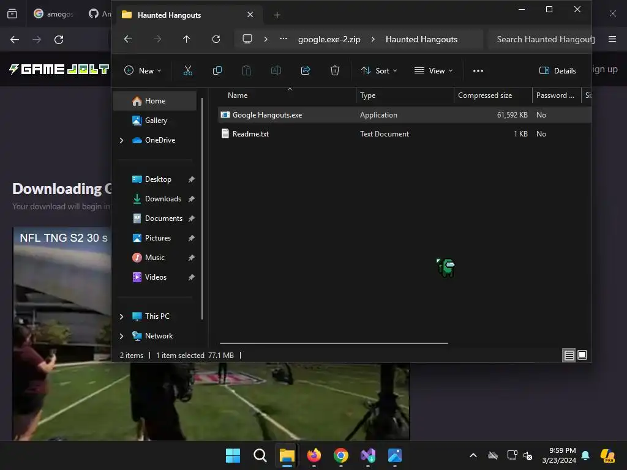Click the PC monitor icon in address bar
The image size is (627, 470).
pos(247,39)
